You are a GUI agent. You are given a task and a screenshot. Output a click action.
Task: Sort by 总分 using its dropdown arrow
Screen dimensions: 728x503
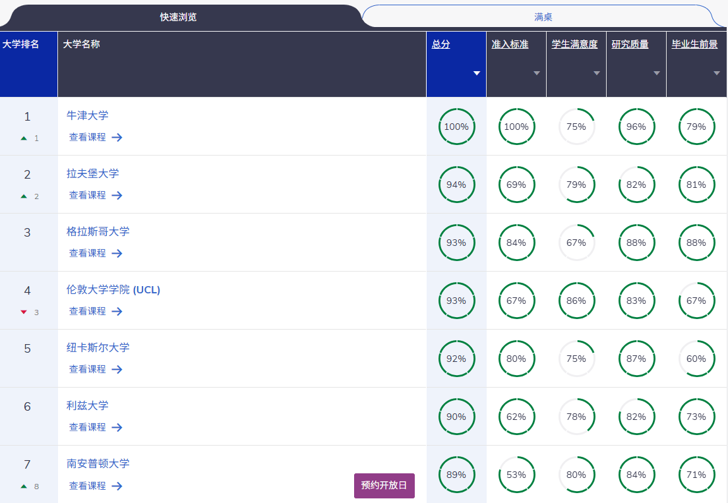pyautogui.click(x=476, y=73)
